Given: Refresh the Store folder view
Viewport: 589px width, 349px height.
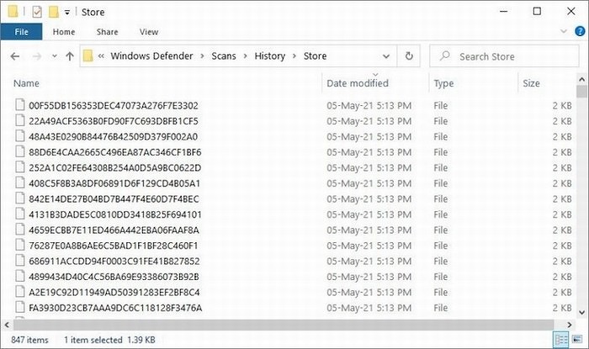Looking at the screenshot, I should pyautogui.click(x=409, y=56).
